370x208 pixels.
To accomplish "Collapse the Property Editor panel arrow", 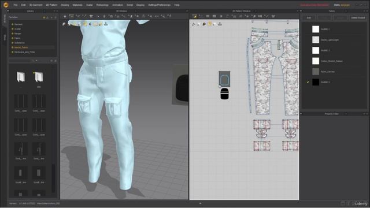I will [x=301, y=114].
